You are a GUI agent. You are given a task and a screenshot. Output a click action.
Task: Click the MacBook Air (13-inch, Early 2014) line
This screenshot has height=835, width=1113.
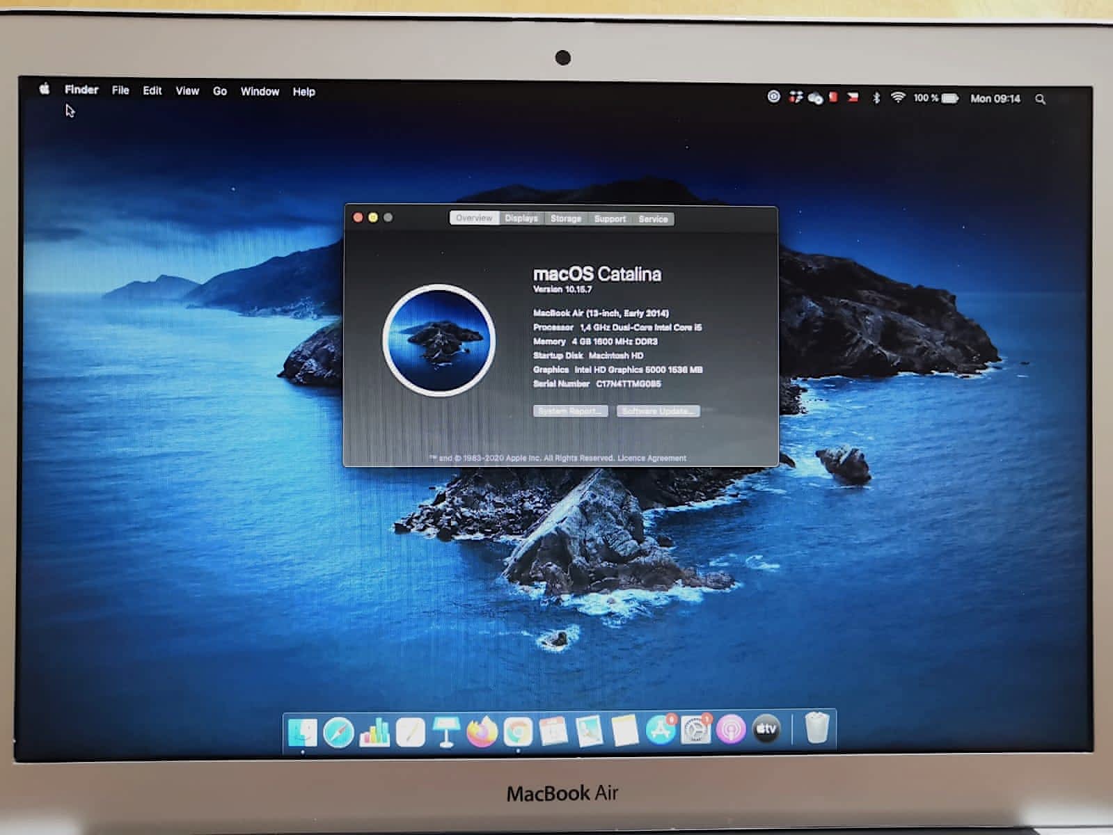tap(601, 313)
